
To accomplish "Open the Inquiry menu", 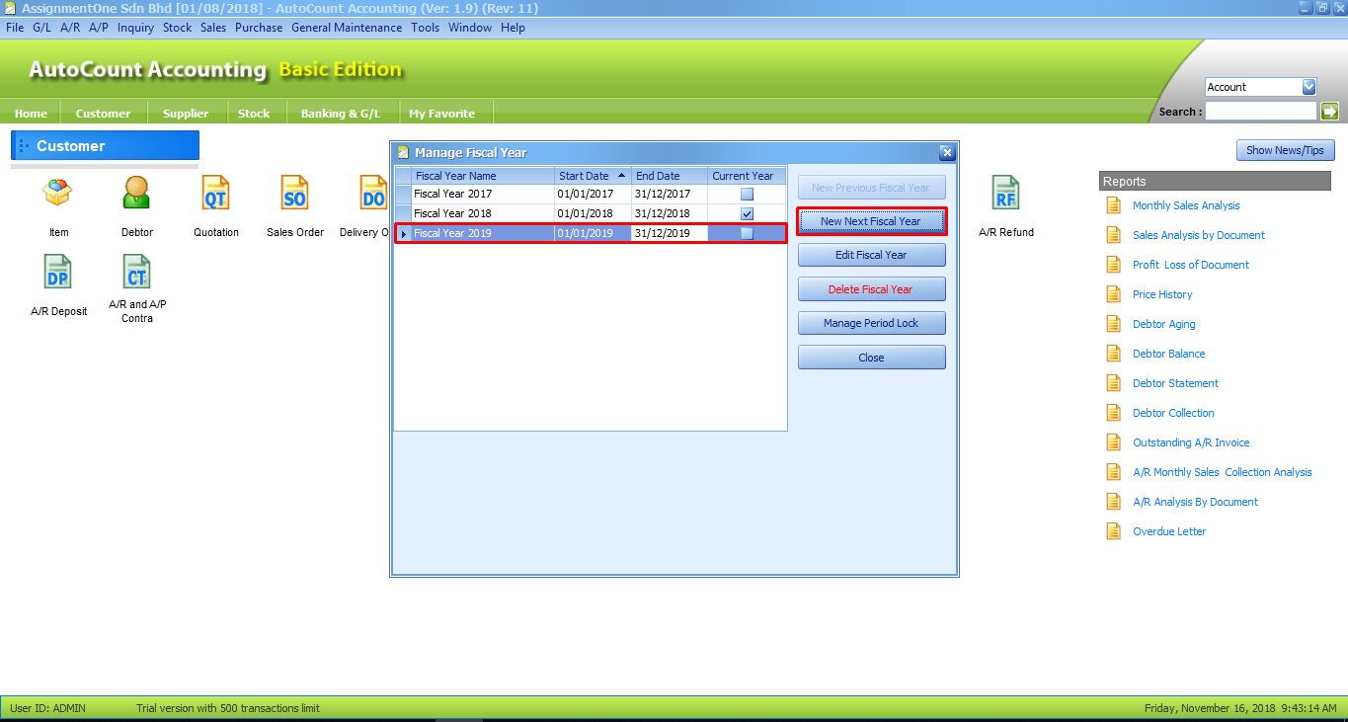I will tap(135, 28).
